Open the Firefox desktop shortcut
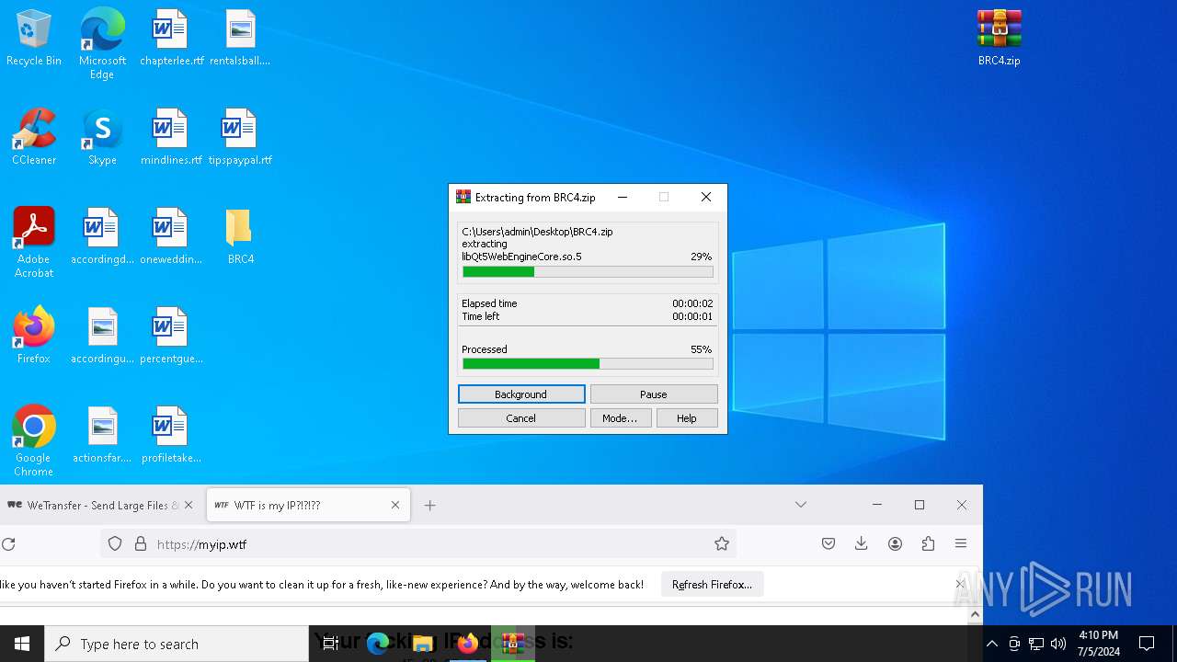The width and height of the screenshot is (1177, 662). click(34, 337)
